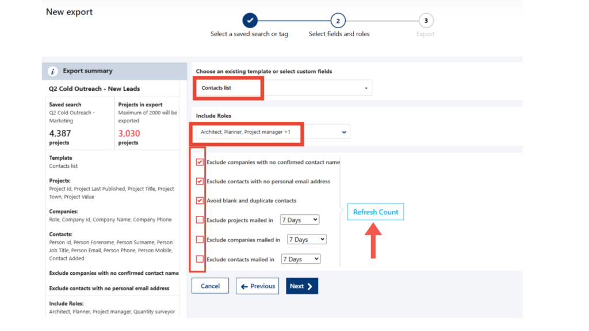
Task: Check the Exclude contacts mailed in box
Action: coord(200,259)
